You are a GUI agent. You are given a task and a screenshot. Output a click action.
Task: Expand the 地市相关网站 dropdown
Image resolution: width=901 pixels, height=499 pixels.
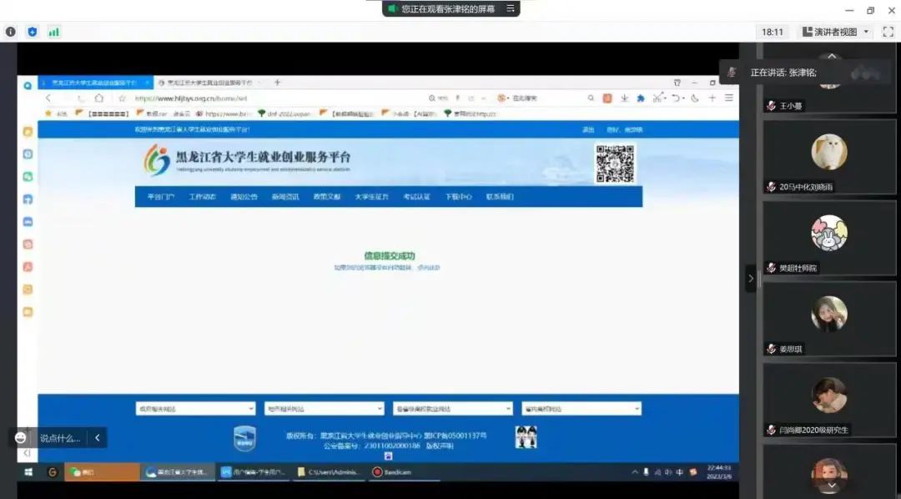pyautogui.click(x=324, y=409)
